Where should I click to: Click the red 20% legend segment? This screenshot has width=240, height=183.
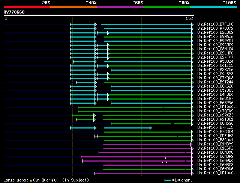[27, 7]
